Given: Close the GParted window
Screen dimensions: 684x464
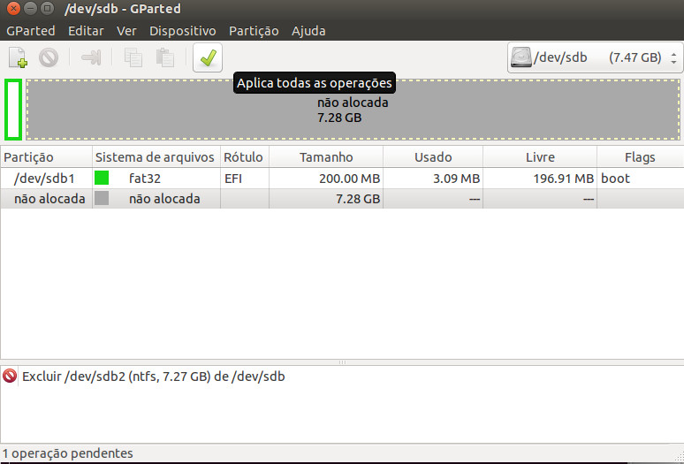Looking at the screenshot, I should 14,8.
